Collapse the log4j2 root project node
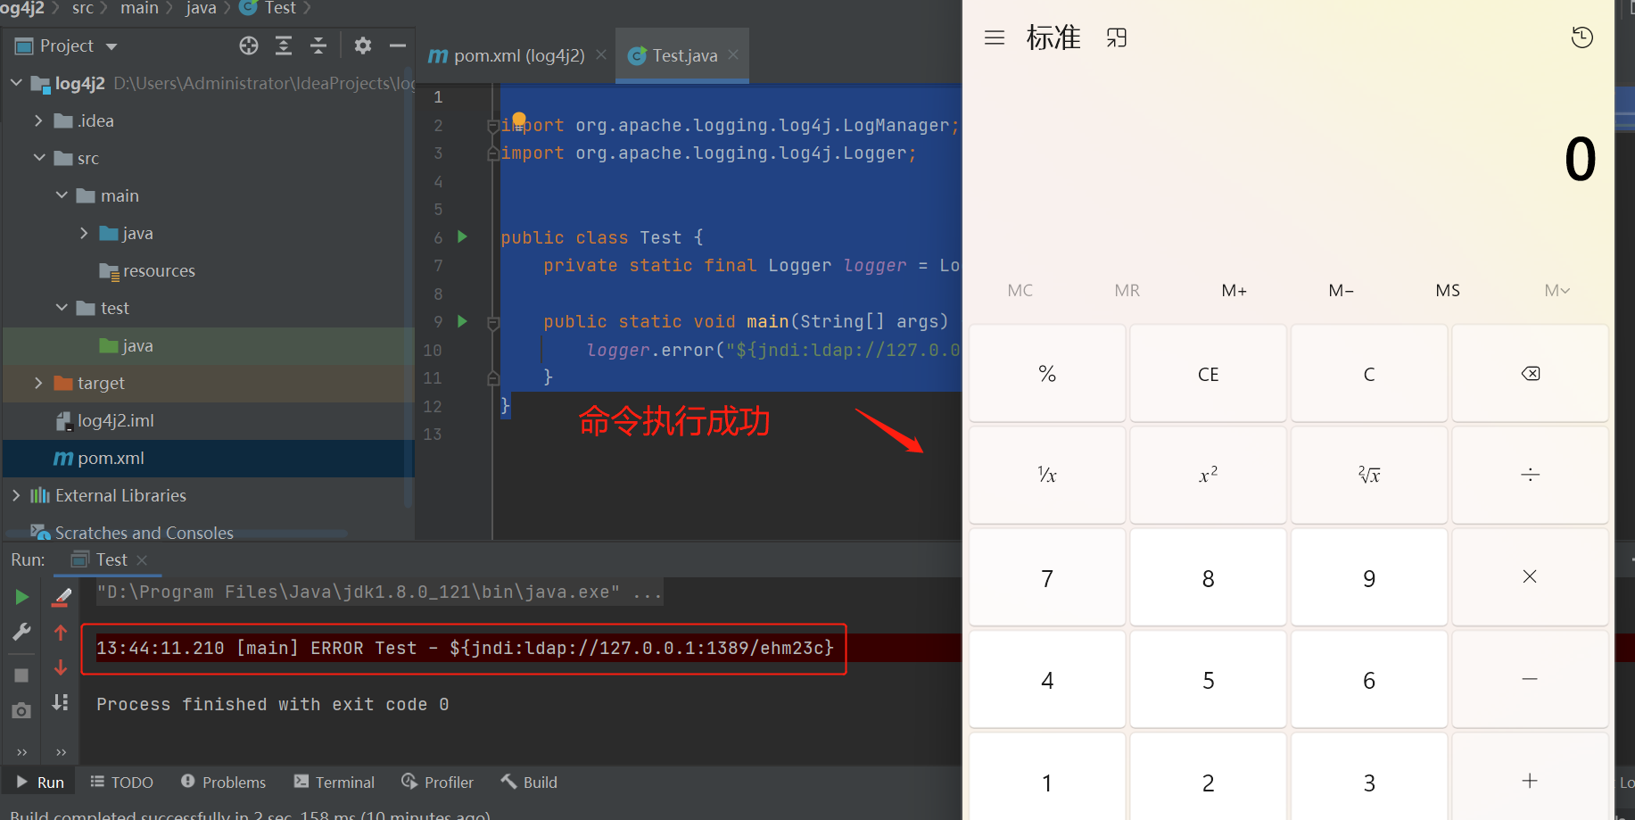Image resolution: width=1635 pixels, height=820 pixels. click(x=16, y=83)
